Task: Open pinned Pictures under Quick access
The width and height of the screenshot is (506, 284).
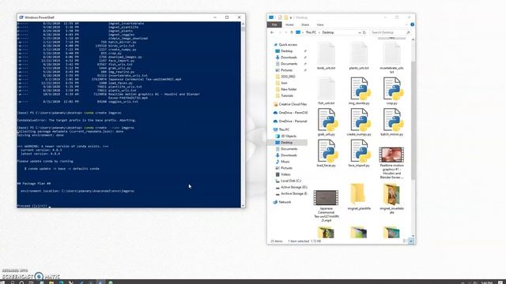Action: click(x=286, y=70)
